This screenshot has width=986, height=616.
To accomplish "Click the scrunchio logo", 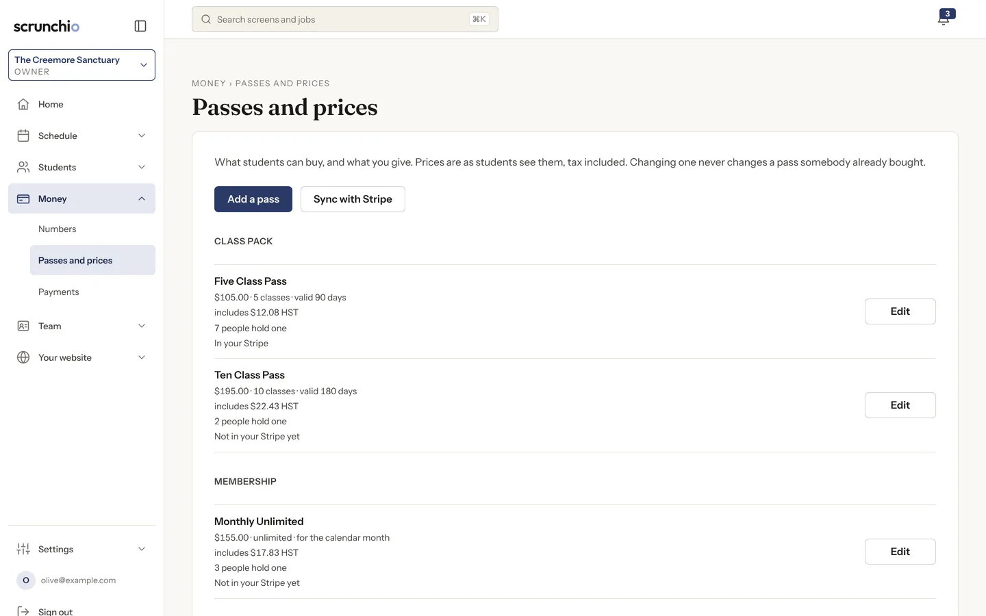I will coord(47,26).
